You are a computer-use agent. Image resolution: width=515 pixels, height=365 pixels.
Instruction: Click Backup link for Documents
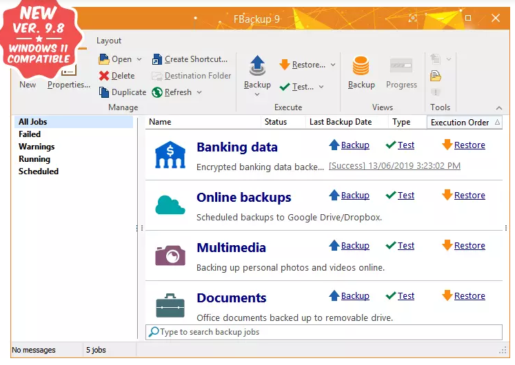click(355, 295)
